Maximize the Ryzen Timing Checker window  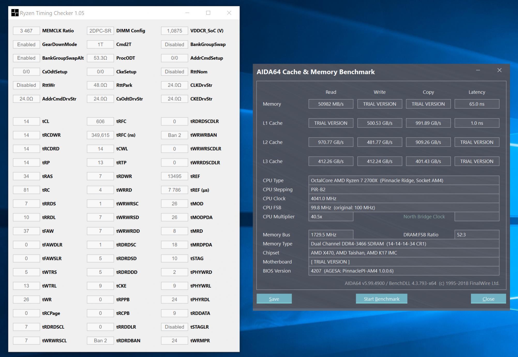pos(208,13)
